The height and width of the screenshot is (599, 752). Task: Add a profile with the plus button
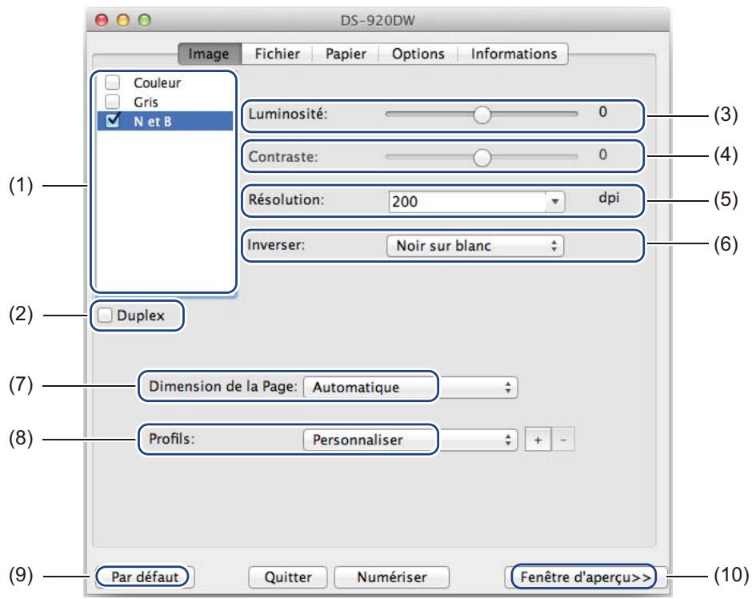coord(538,440)
